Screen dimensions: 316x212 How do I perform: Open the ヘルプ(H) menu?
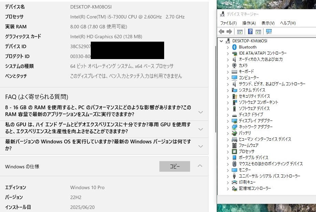point(288,23)
